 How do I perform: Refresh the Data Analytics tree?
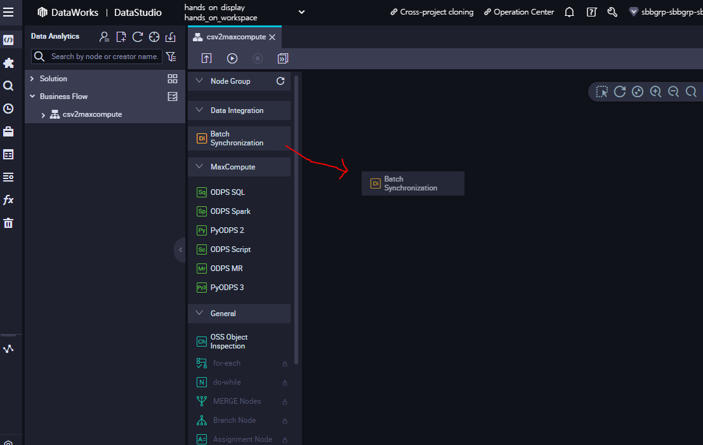[138, 37]
